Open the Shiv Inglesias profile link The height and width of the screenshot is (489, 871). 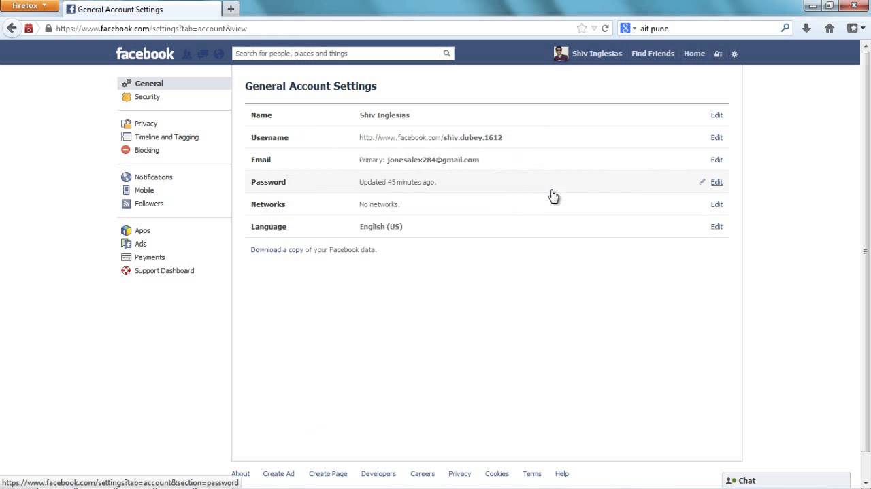pyautogui.click(x=597, y=54)
